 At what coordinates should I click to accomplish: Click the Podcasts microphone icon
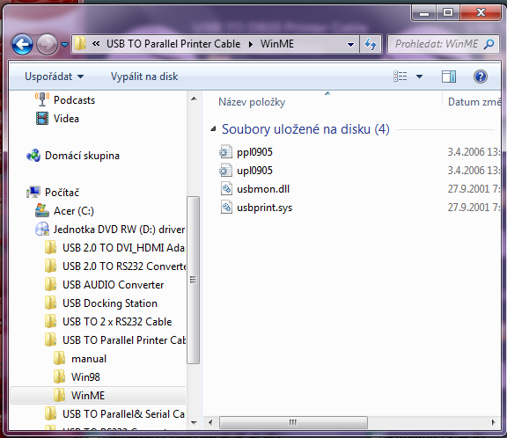(42, 99)
